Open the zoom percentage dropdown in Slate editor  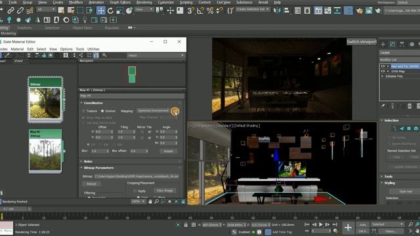point(138,201)
